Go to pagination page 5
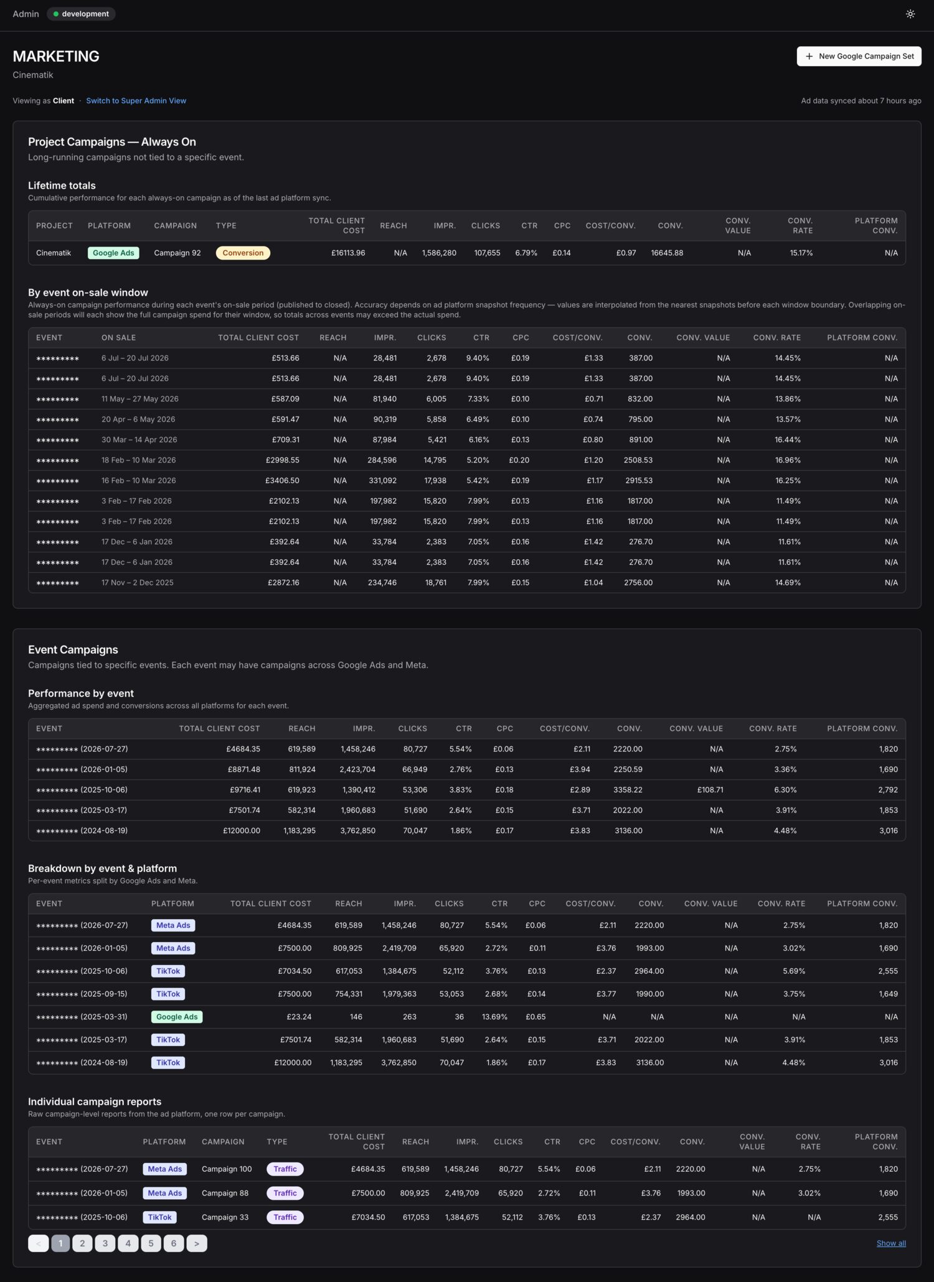The height and width of the screenshot is (1282, 934). (151, 1243)
